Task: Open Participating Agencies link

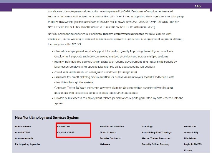Action: [x=28, y=144]
